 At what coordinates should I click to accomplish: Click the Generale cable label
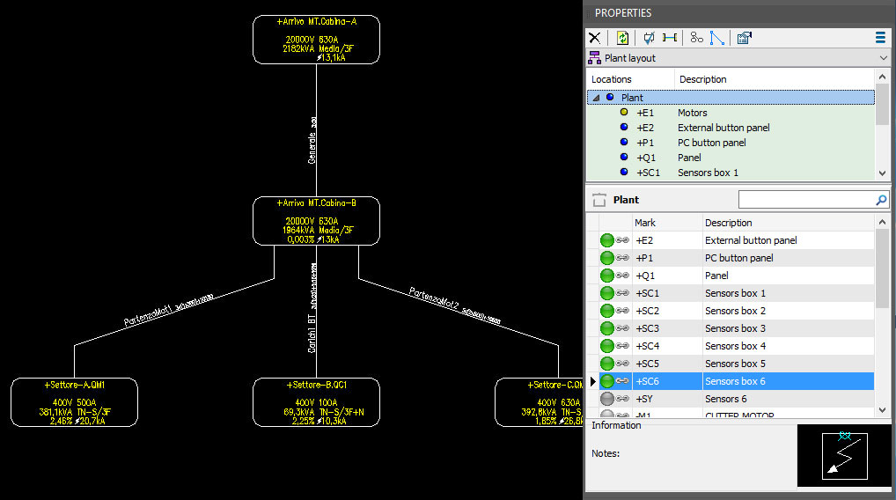(312, 141)
